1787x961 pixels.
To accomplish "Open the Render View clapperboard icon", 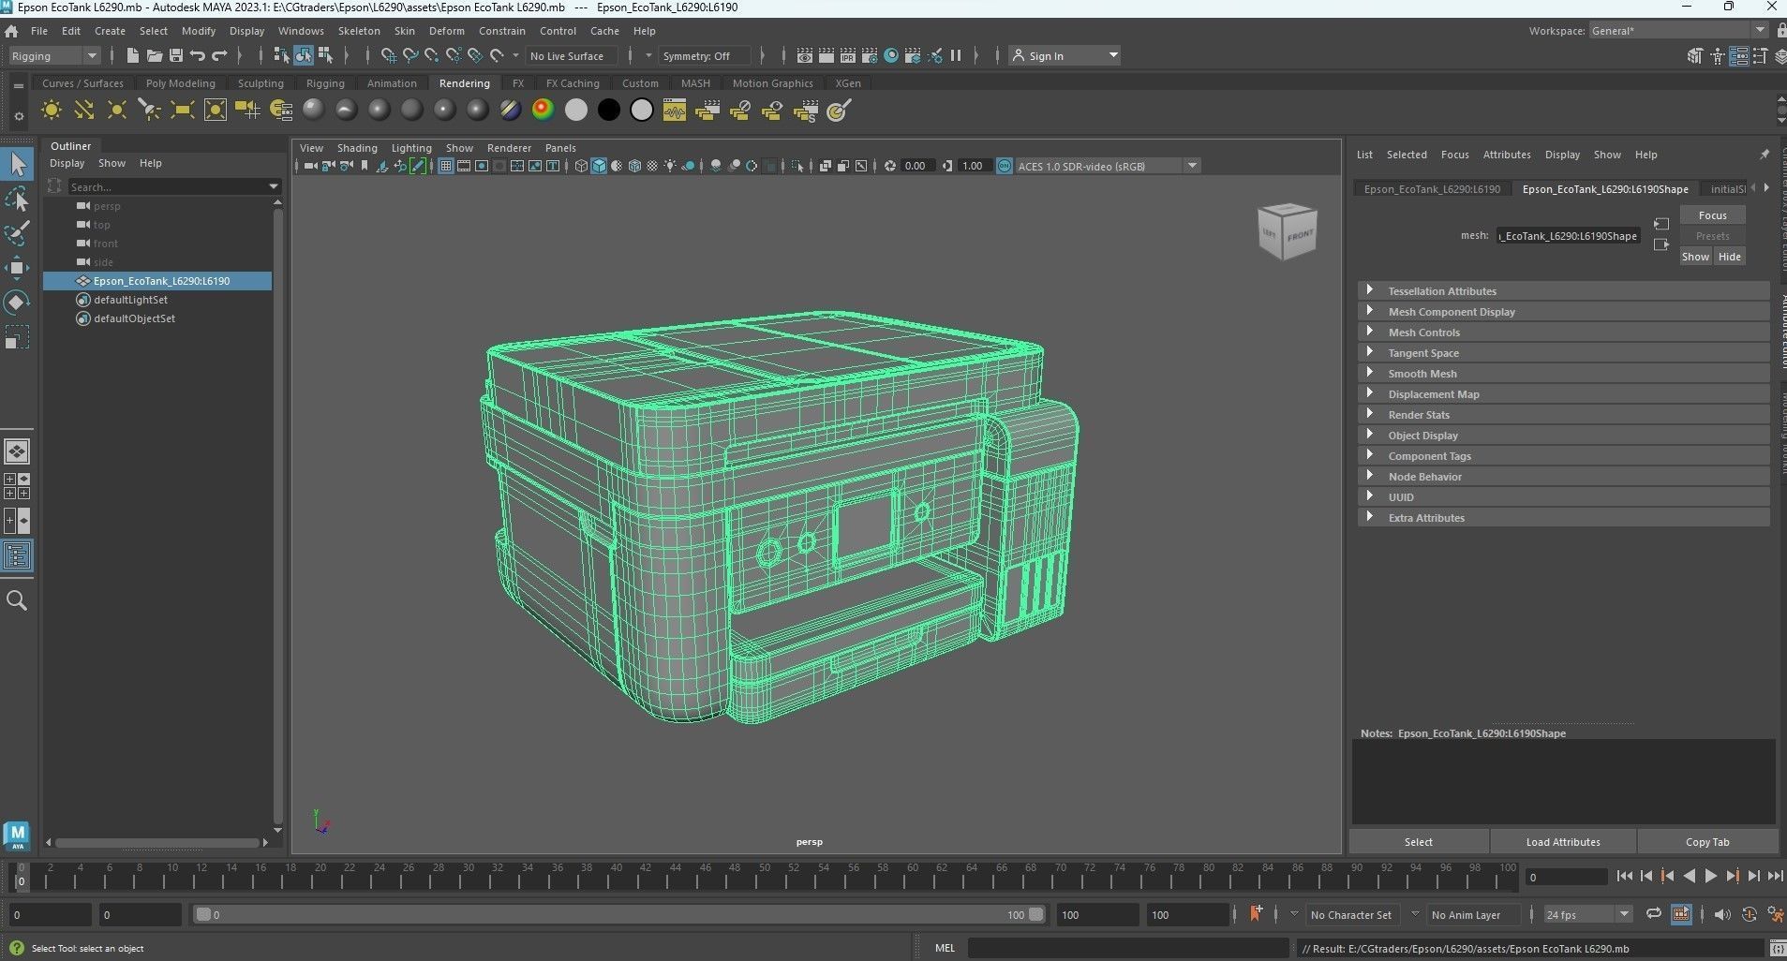I will tap(804, 55).
